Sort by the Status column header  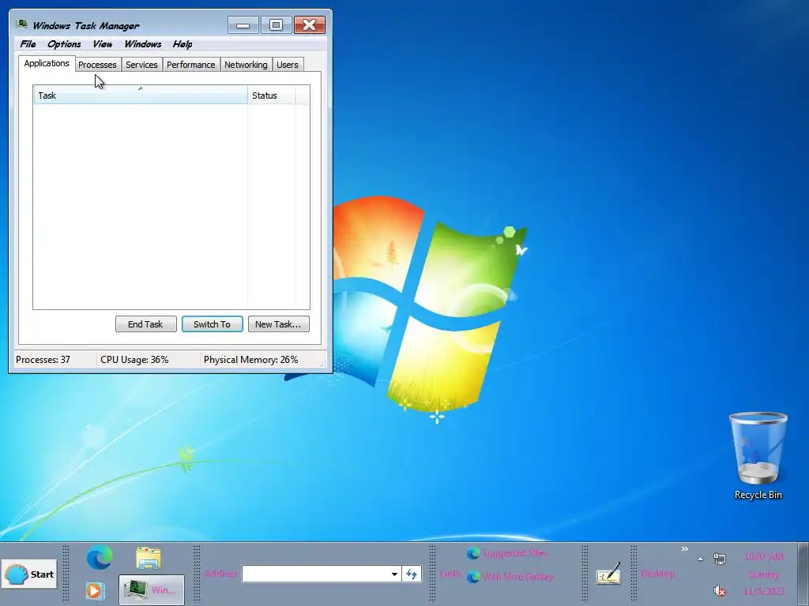272,95
